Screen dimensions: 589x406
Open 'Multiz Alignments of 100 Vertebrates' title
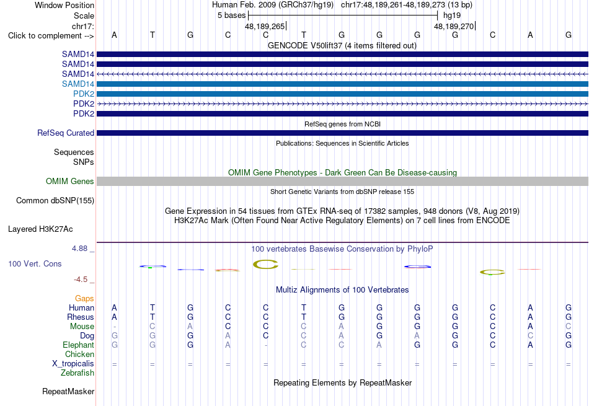click(x=342, y=290)
